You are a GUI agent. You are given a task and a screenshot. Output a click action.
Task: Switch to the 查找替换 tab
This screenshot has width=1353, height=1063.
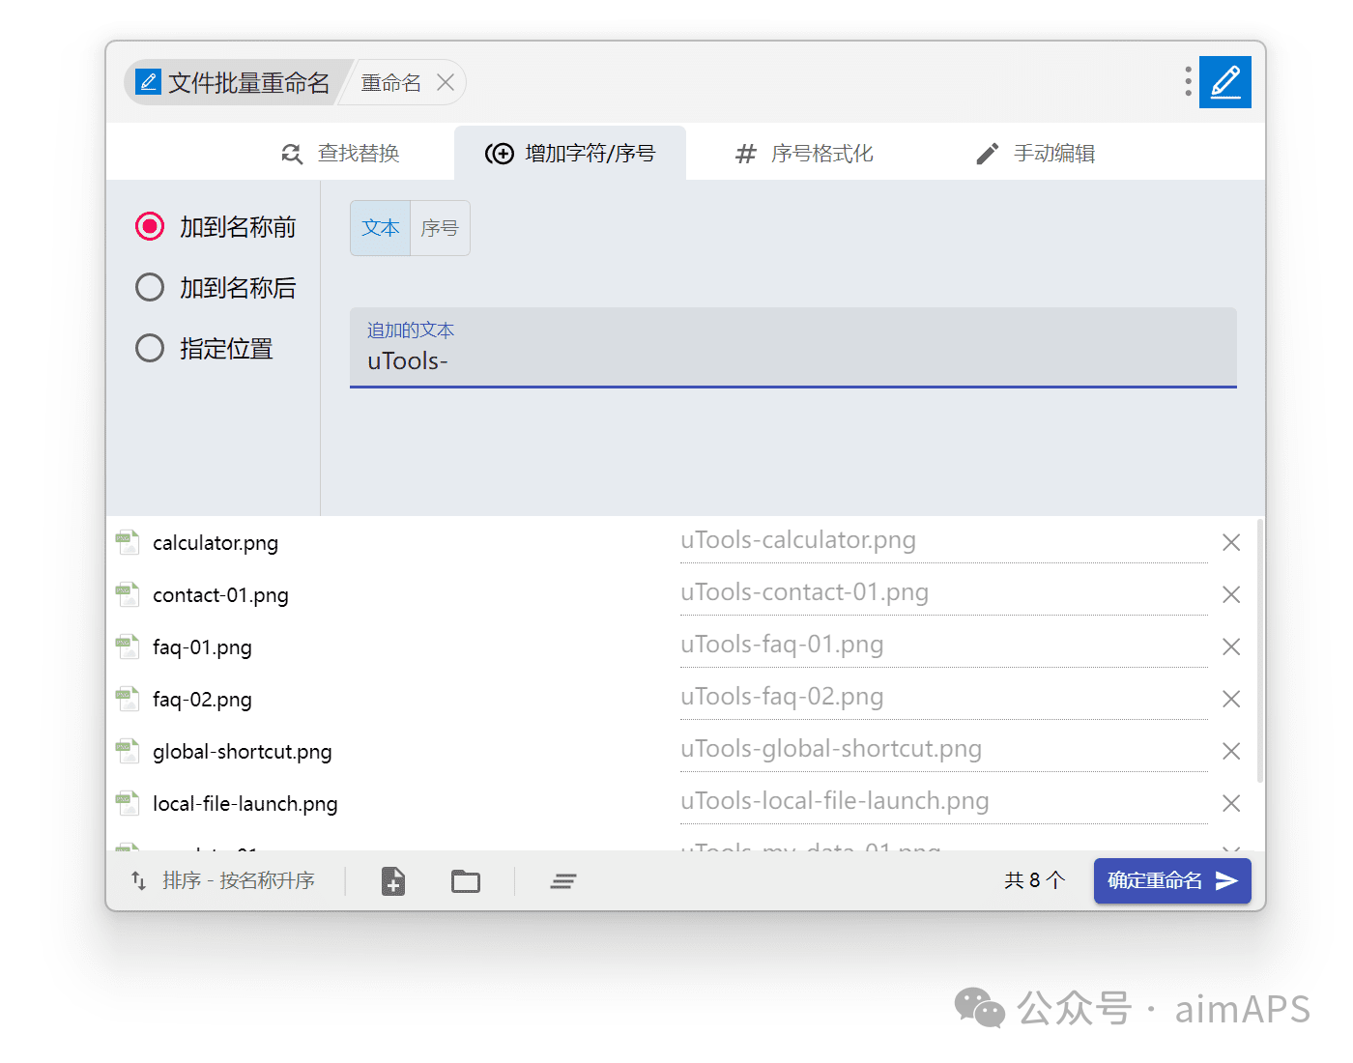[x=340, y=154]
